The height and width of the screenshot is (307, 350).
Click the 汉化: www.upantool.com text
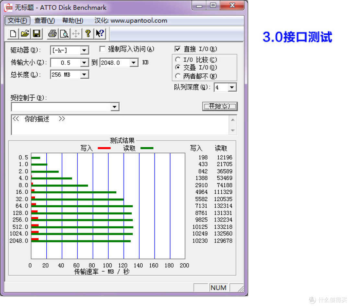[x=131, y=20]
